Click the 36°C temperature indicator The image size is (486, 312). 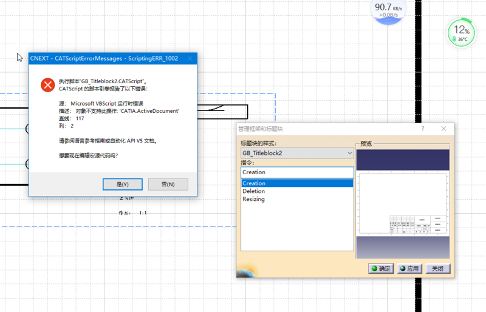[462, 39]
